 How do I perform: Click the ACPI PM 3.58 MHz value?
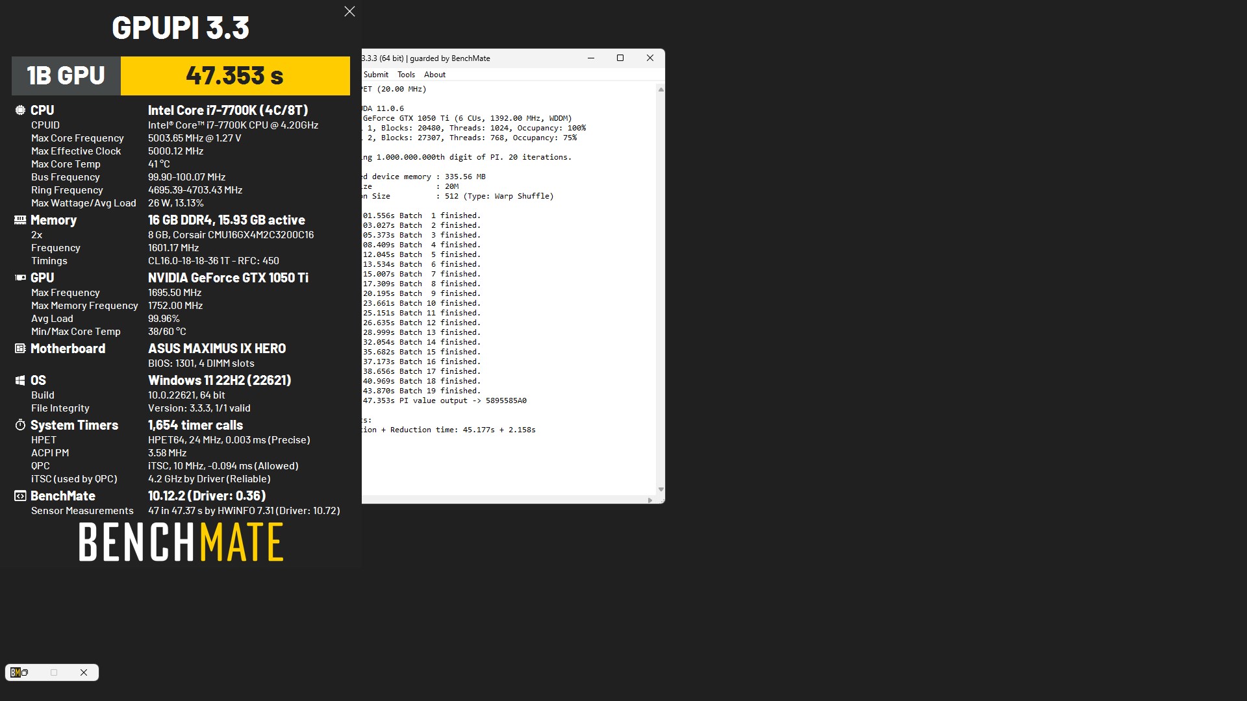click(167, 453)
